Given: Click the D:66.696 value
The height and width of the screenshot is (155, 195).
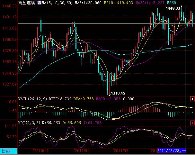Looking at the screenshot, I should (72, 123).
